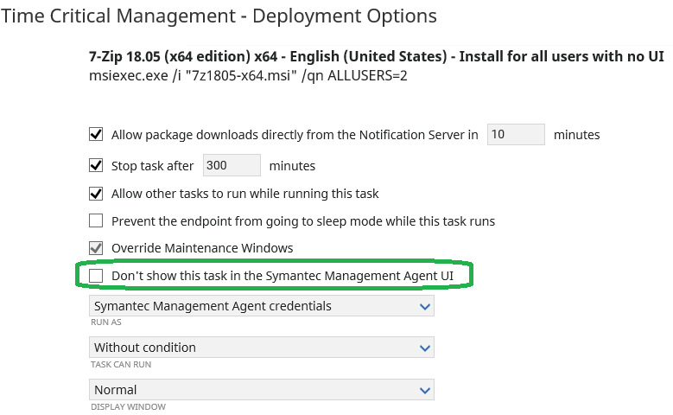
Task: Toggle the Stop task after checkbox
Action: tap(96, 166)
